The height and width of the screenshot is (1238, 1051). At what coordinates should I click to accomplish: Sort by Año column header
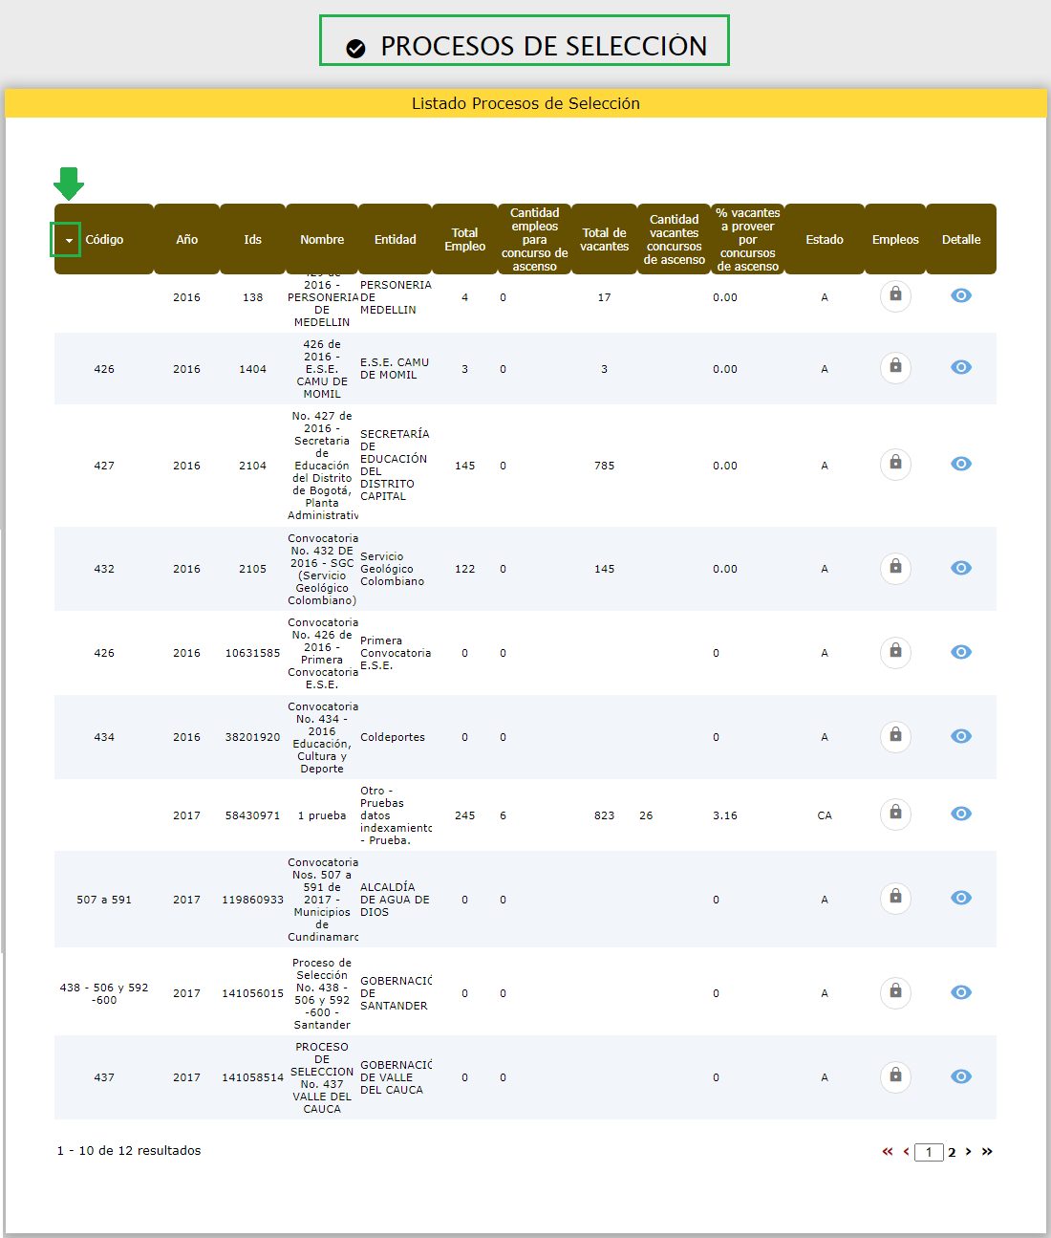(186, 239)
